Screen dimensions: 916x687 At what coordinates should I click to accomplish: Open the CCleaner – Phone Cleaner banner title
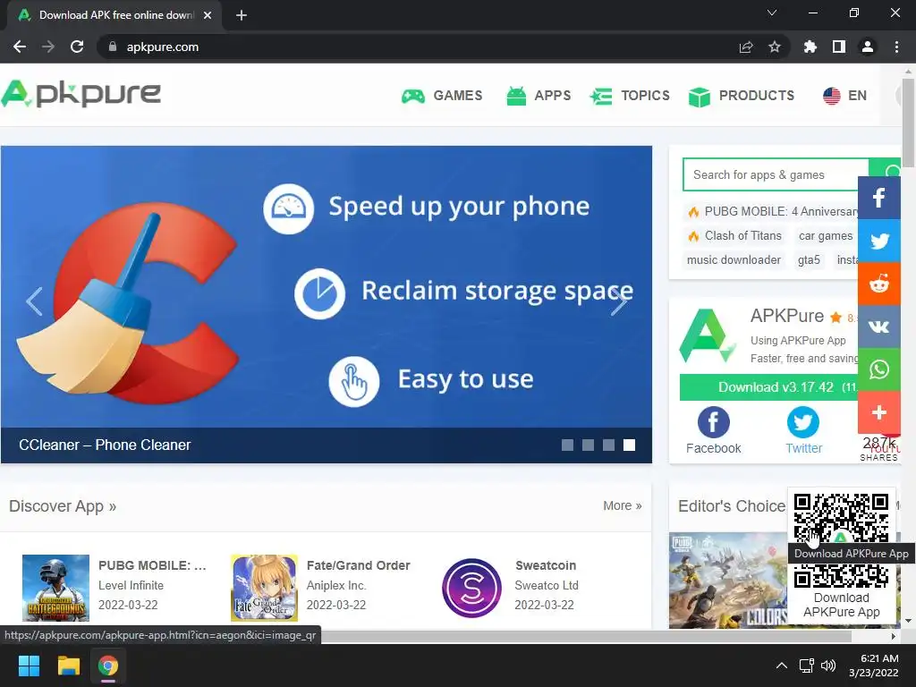coord(105,445)
